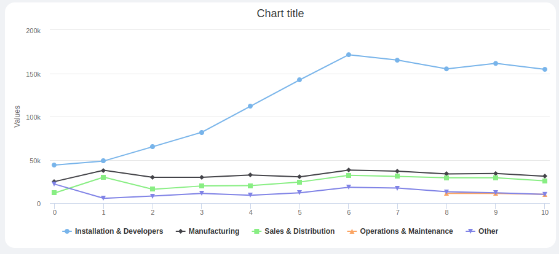The image size is (559, 254).
Task: Toggle Sales & Distribution legend entry
Action: [x=299, y=231]
